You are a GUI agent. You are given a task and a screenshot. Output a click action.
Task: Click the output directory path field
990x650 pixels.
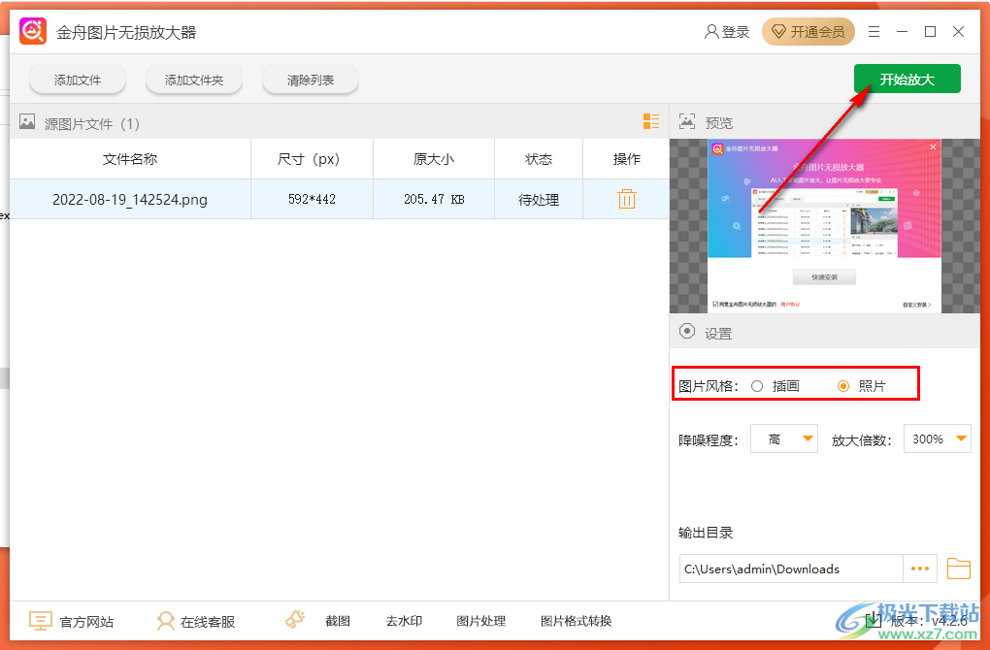click(791, 569)
